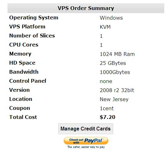Click the New Jersey location value

click(x=114, y=100)
